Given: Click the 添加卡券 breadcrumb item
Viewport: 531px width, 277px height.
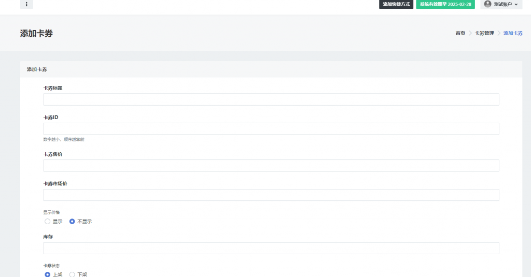Looking at the screenshot, I should tap(513, 33).
